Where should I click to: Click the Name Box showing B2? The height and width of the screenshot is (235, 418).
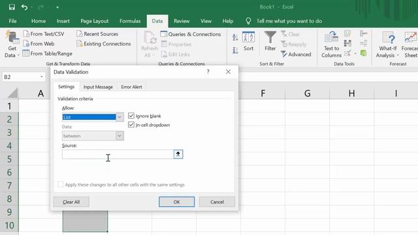20,77
